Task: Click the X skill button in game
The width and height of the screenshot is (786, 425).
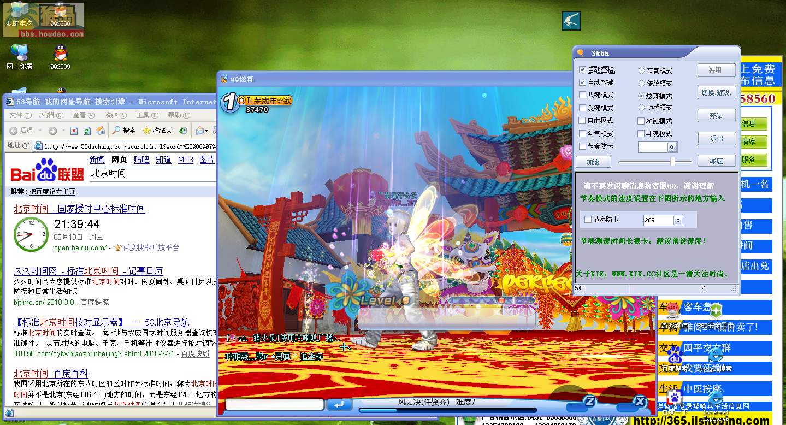Action: tap(640, 402)
